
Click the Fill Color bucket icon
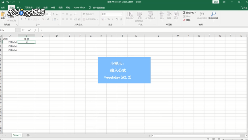(x=43, y=19)
